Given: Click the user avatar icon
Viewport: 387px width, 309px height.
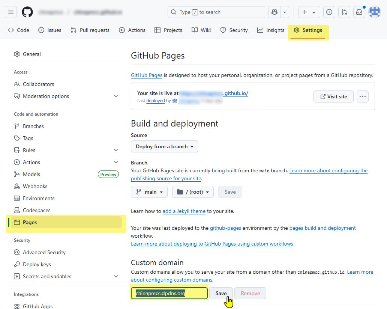Looking at the screenshot, I should 374,12.
